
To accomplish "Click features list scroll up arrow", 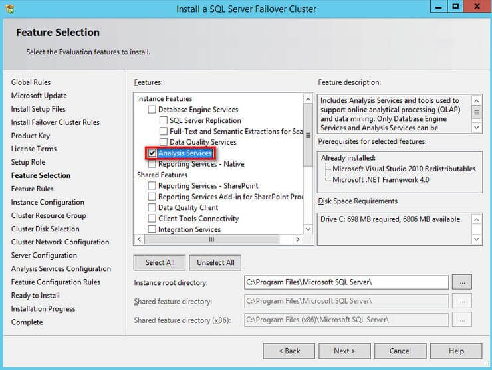I will (308, 100).
